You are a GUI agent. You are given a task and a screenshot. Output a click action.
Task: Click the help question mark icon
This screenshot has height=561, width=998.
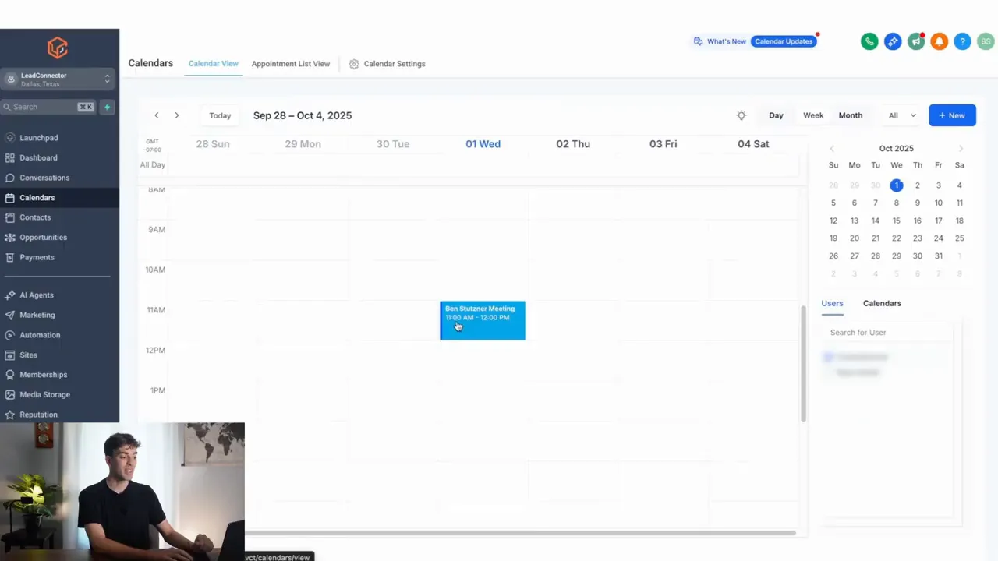click(962, 41)
